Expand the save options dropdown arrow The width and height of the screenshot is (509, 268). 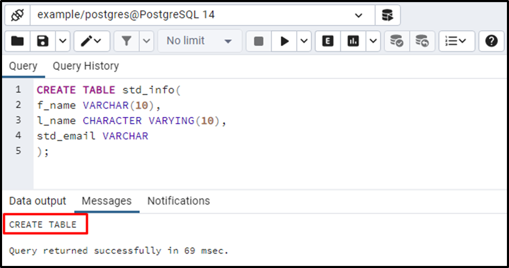(63, 41)
